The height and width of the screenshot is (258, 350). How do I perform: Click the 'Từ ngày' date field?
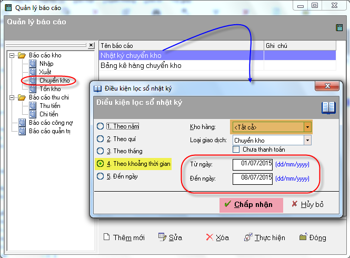(x=253, y=164)
